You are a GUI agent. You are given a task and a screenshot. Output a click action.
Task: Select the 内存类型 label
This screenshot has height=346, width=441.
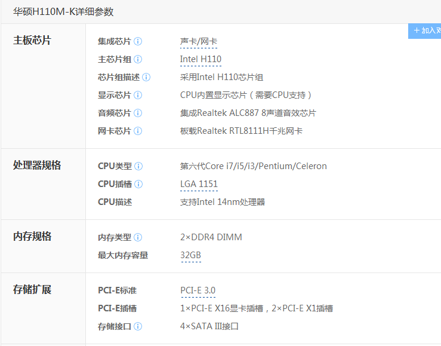[115, 237]
